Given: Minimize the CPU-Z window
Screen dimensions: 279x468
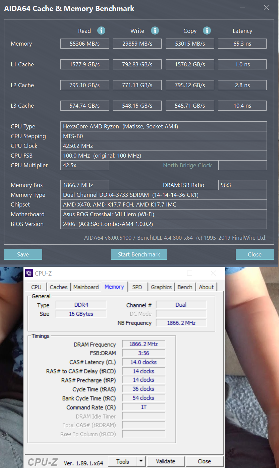Looking at the screenshot, I should (166, 273).
